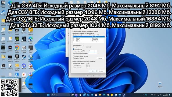
Task: Open Discord desktop shortcut
Action: click(24, 65)
